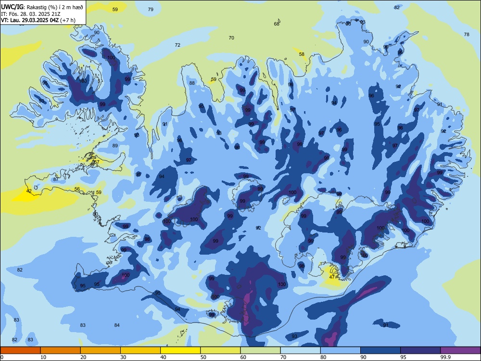The height and width of the screenshot is (361, 481).
Task: Click the legend label '30' below the scale
Action: click(x=123, y=357)
